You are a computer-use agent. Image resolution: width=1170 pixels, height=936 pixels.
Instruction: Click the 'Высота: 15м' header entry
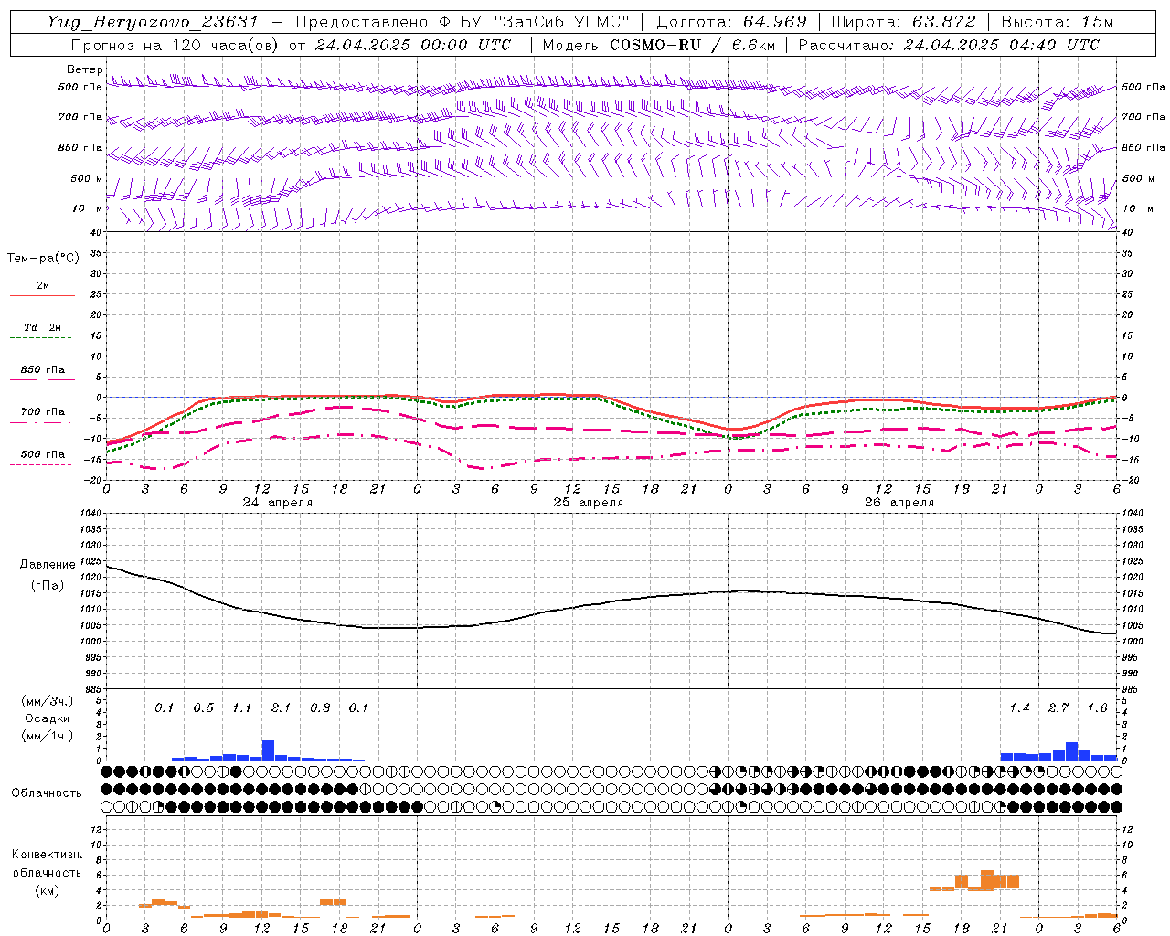[1058, 22]
